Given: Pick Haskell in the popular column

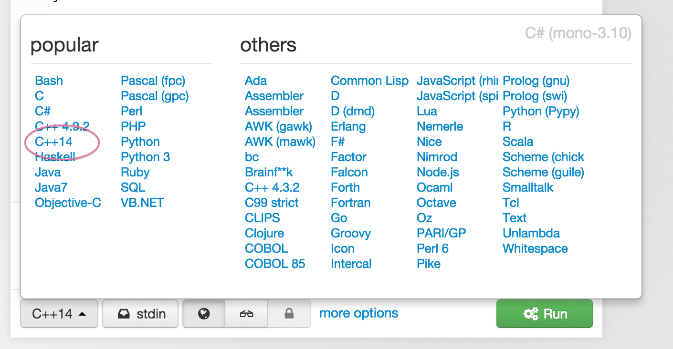Looking at the screenshot, I should (55, 157).
